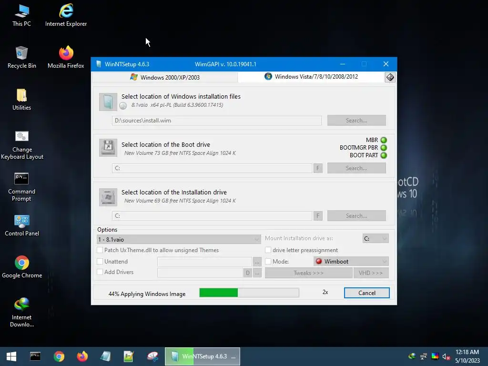Launch Google Chrome from desktop

(22, 267)
